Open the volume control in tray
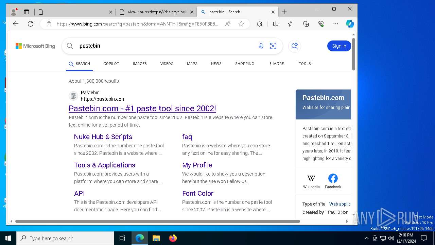The height and width of the screenshot is (245, 435). pyautogui.click(x=391, y=238)
